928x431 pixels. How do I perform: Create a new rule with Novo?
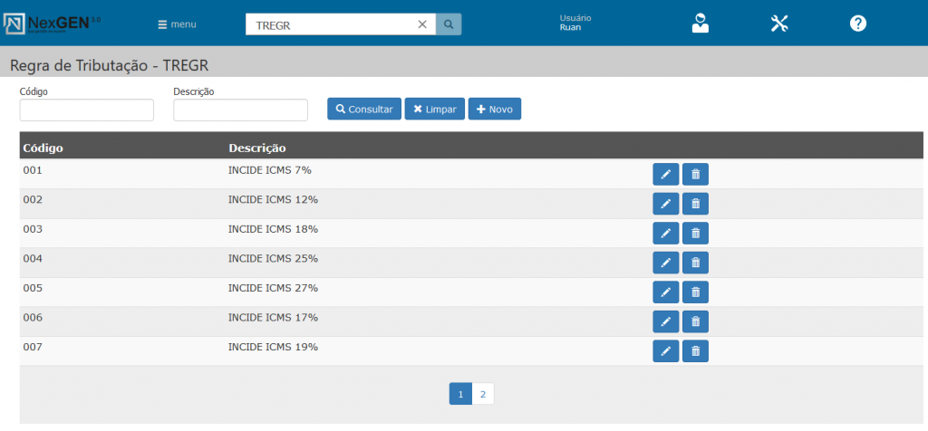(494, 109)
